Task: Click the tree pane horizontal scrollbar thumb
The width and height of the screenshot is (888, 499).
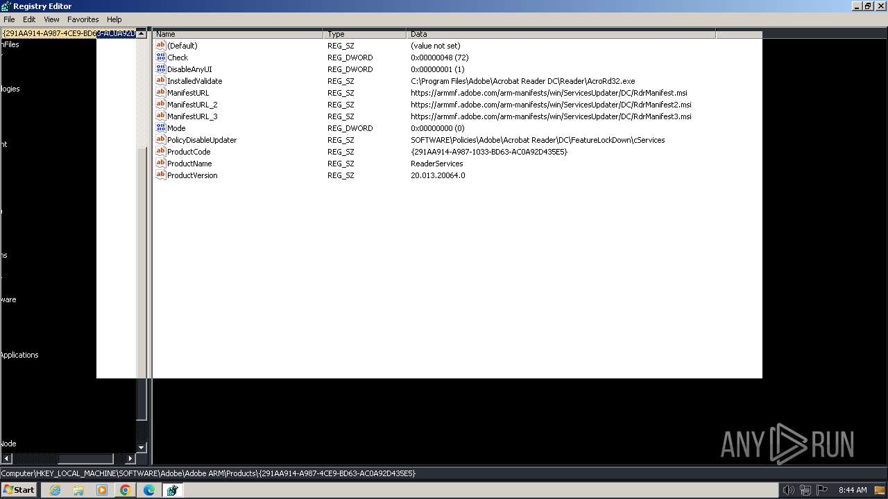Action: pyautogui.click(x=85, y=459)
